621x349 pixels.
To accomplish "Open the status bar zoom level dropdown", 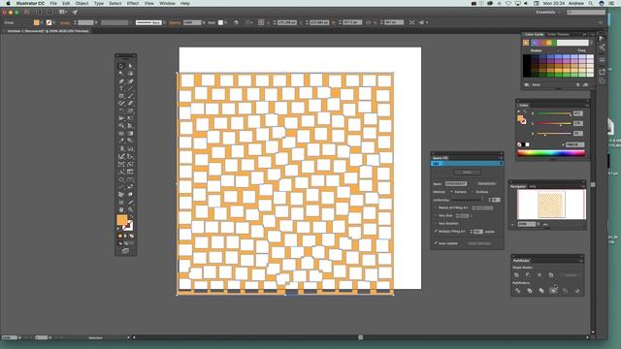I will pyautogui.click(x=19, y=337).
